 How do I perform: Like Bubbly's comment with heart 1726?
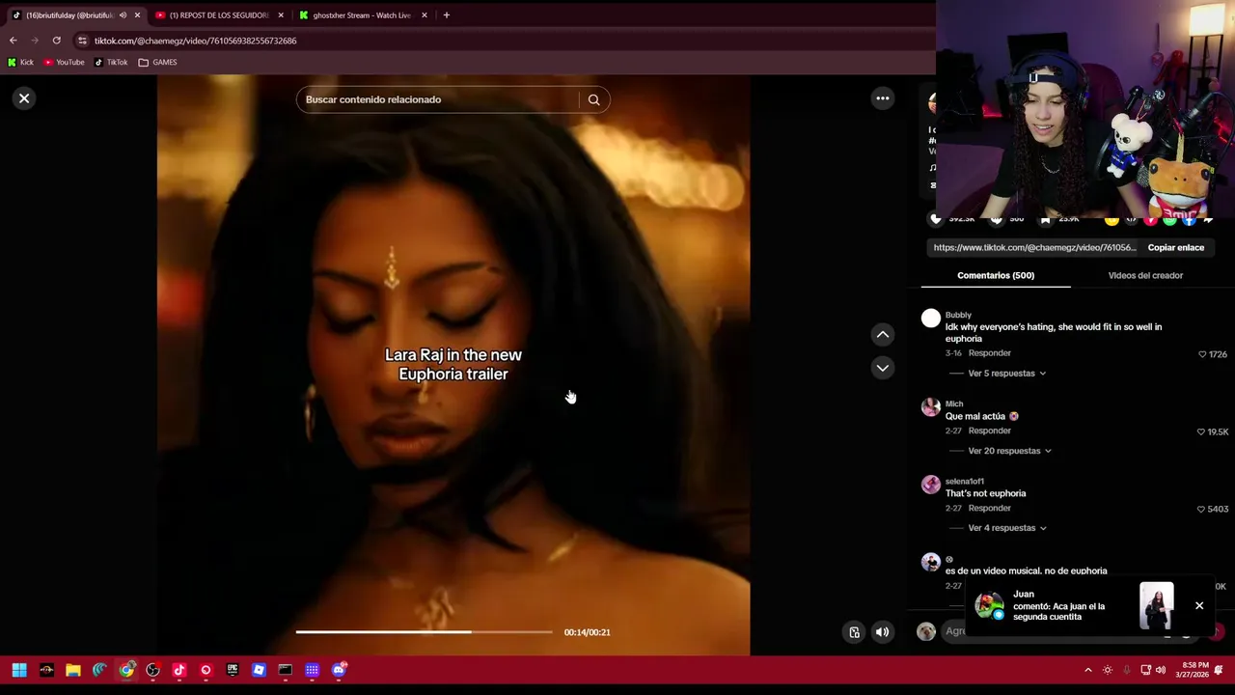coord(1202,354)
